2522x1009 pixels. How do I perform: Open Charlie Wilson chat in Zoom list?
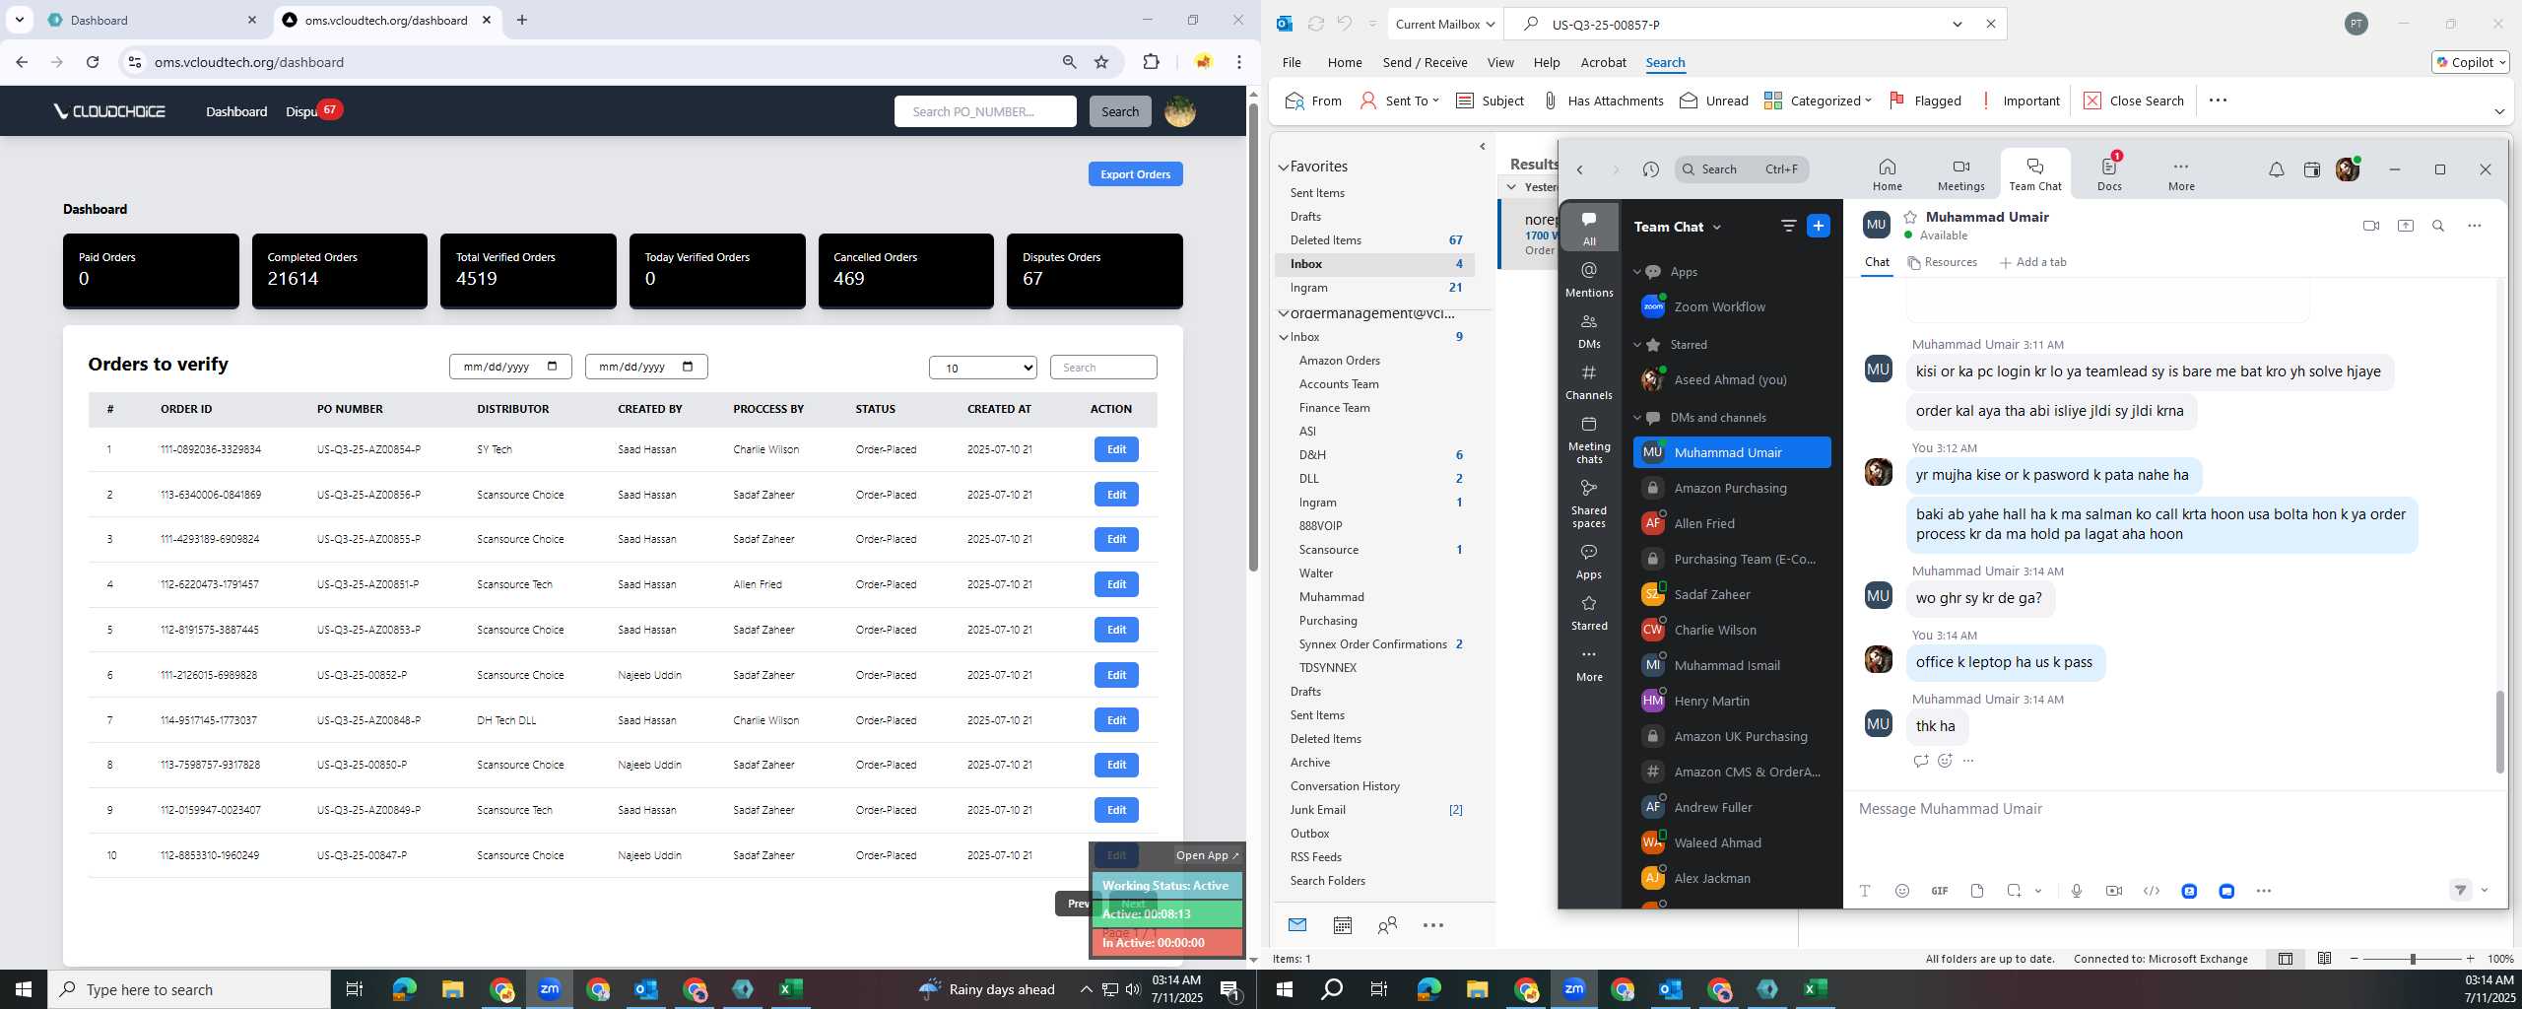click(x=1731, y=630)
